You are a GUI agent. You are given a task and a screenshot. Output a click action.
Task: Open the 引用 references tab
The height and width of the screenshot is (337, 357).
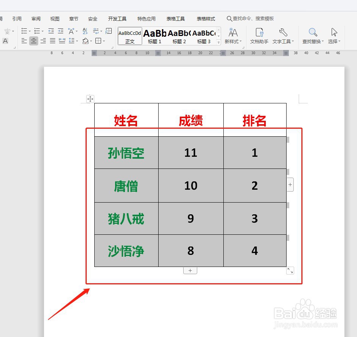(x=17, y=19)
